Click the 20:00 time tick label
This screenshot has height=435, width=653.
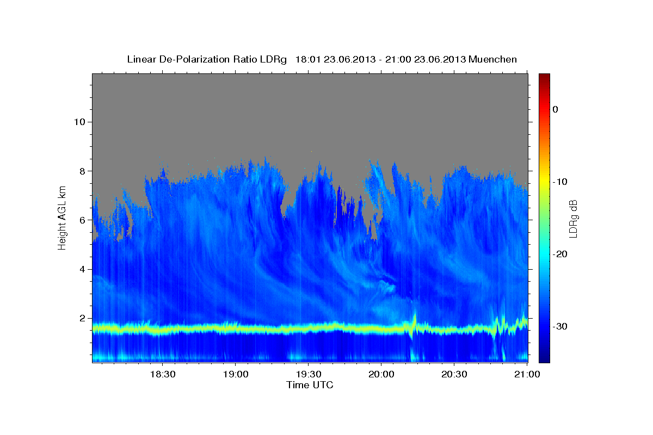tap(381, 375)
